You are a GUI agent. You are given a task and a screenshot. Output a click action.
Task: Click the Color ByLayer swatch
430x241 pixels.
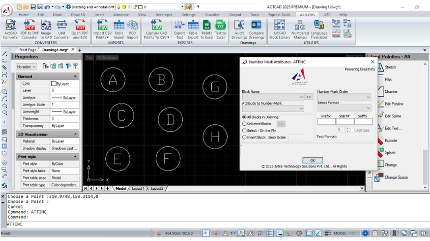click(x=54, y=83)
